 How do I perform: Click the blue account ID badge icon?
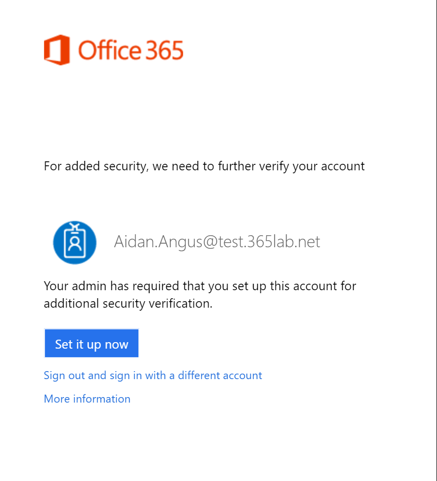74,242
